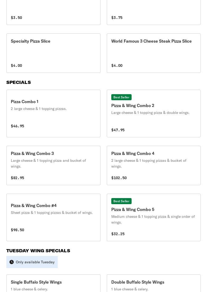Click the $102.50 price
The width and height of the screenshot is (207, 292).
click(x=119, y=178)
